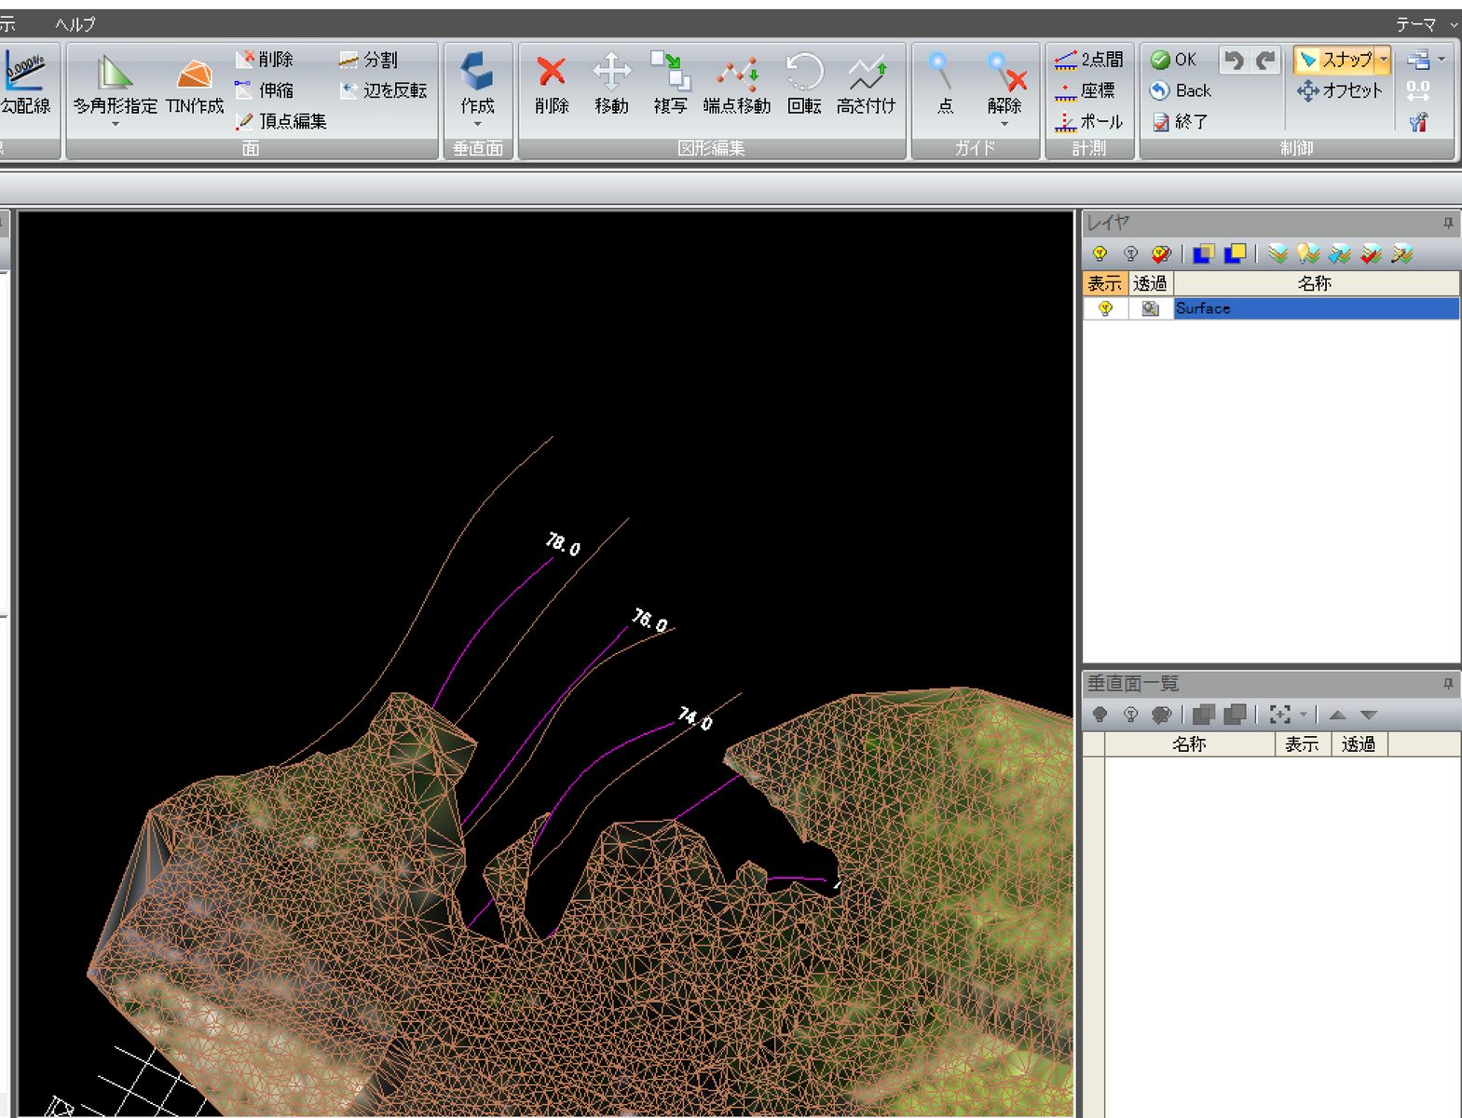
Task: Click the red X 削除 in 図形編集
Action: 552,84
